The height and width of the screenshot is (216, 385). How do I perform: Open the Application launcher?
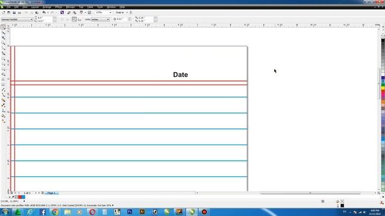(81, 13)
